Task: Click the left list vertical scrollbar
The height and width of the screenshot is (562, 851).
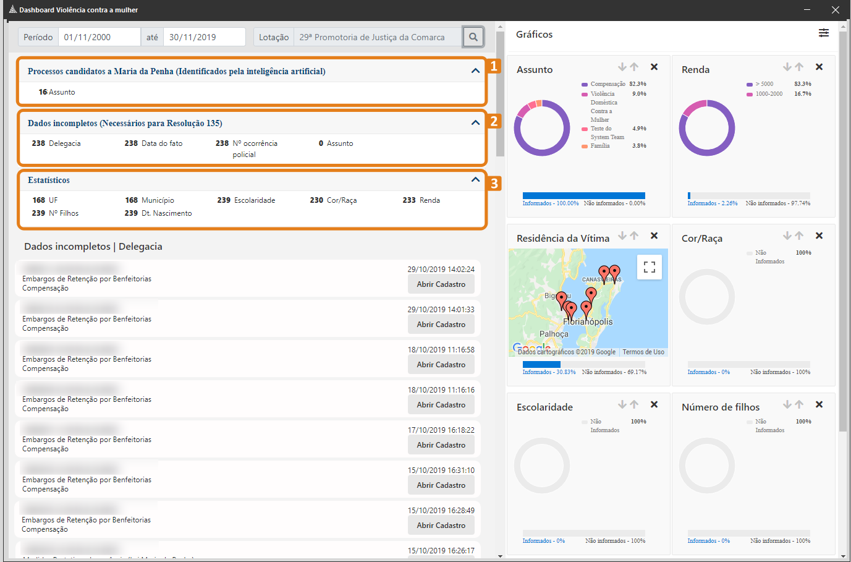Action: (x=500, y=93)
